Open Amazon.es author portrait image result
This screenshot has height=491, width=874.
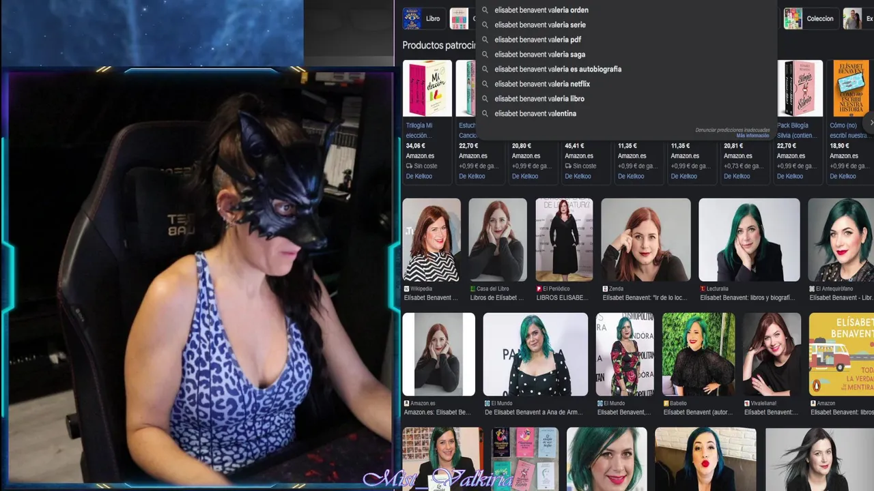pos(439,355)
